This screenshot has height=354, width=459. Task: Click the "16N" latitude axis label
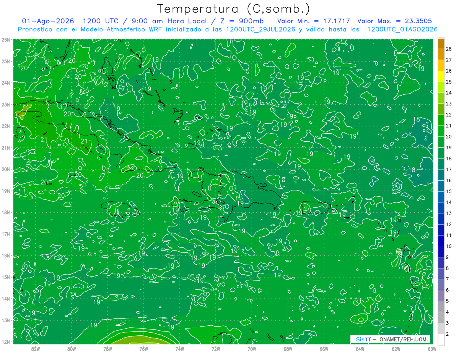[5, 255]
